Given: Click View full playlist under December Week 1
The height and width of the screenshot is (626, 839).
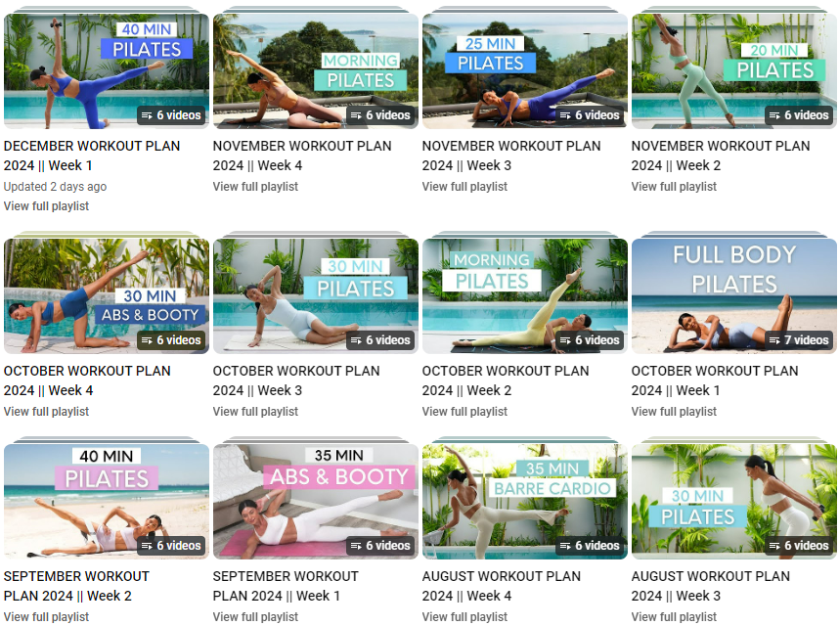Looking at the screenshot, I should (46, 206).
